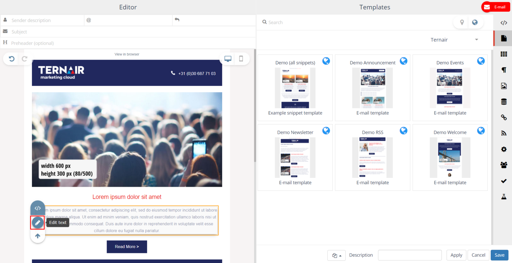
Task: Redo the last editor change
Action: point(25,59)
